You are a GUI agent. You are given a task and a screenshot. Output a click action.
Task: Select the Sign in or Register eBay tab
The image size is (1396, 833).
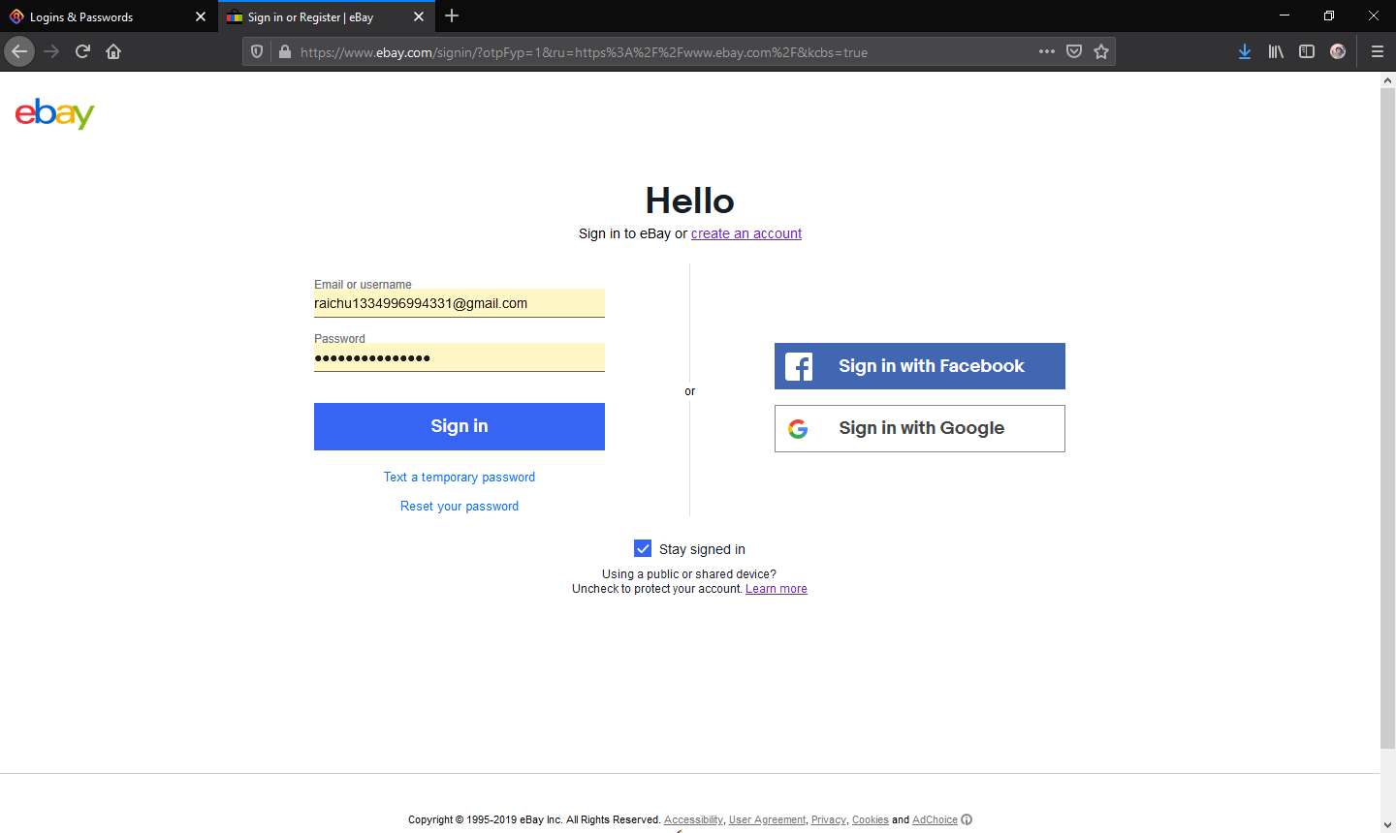pyautogui.click(x=327, y=16)
